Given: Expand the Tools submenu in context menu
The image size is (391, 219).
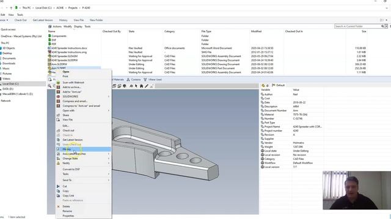Looking at the screenshot, I should [109, 174].
